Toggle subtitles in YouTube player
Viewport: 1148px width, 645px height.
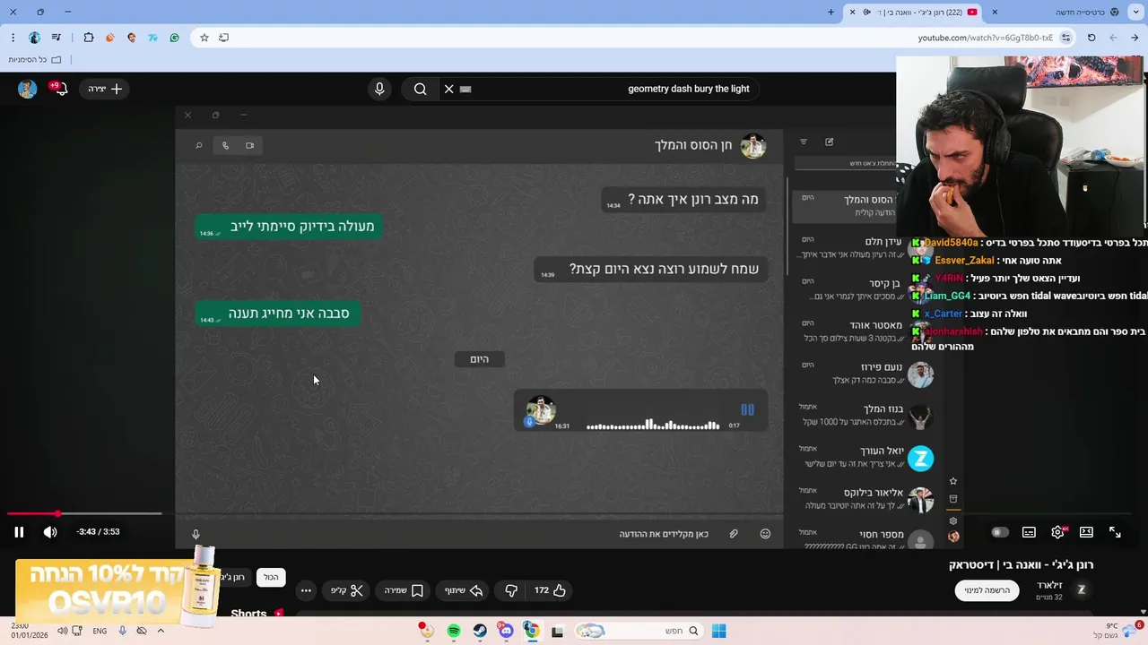click(1029, 532)
